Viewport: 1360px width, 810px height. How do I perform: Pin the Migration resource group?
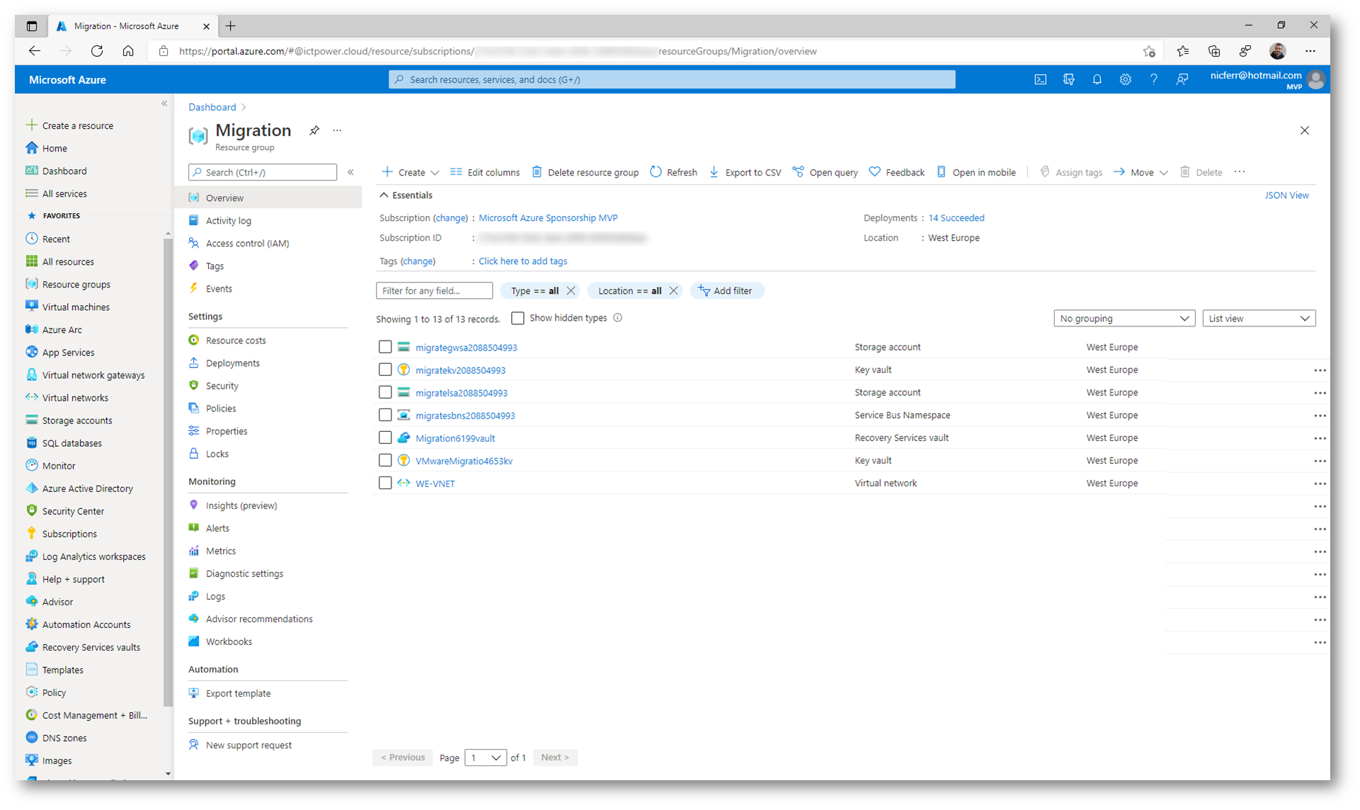pyautogui.click(x=314, y=130)
